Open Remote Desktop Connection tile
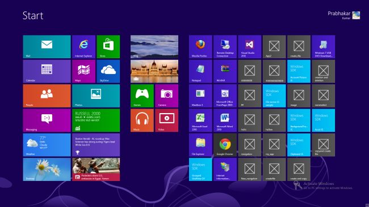Image resolution: width=369 pixels, height=207 pixels. (x=225, y=46)
